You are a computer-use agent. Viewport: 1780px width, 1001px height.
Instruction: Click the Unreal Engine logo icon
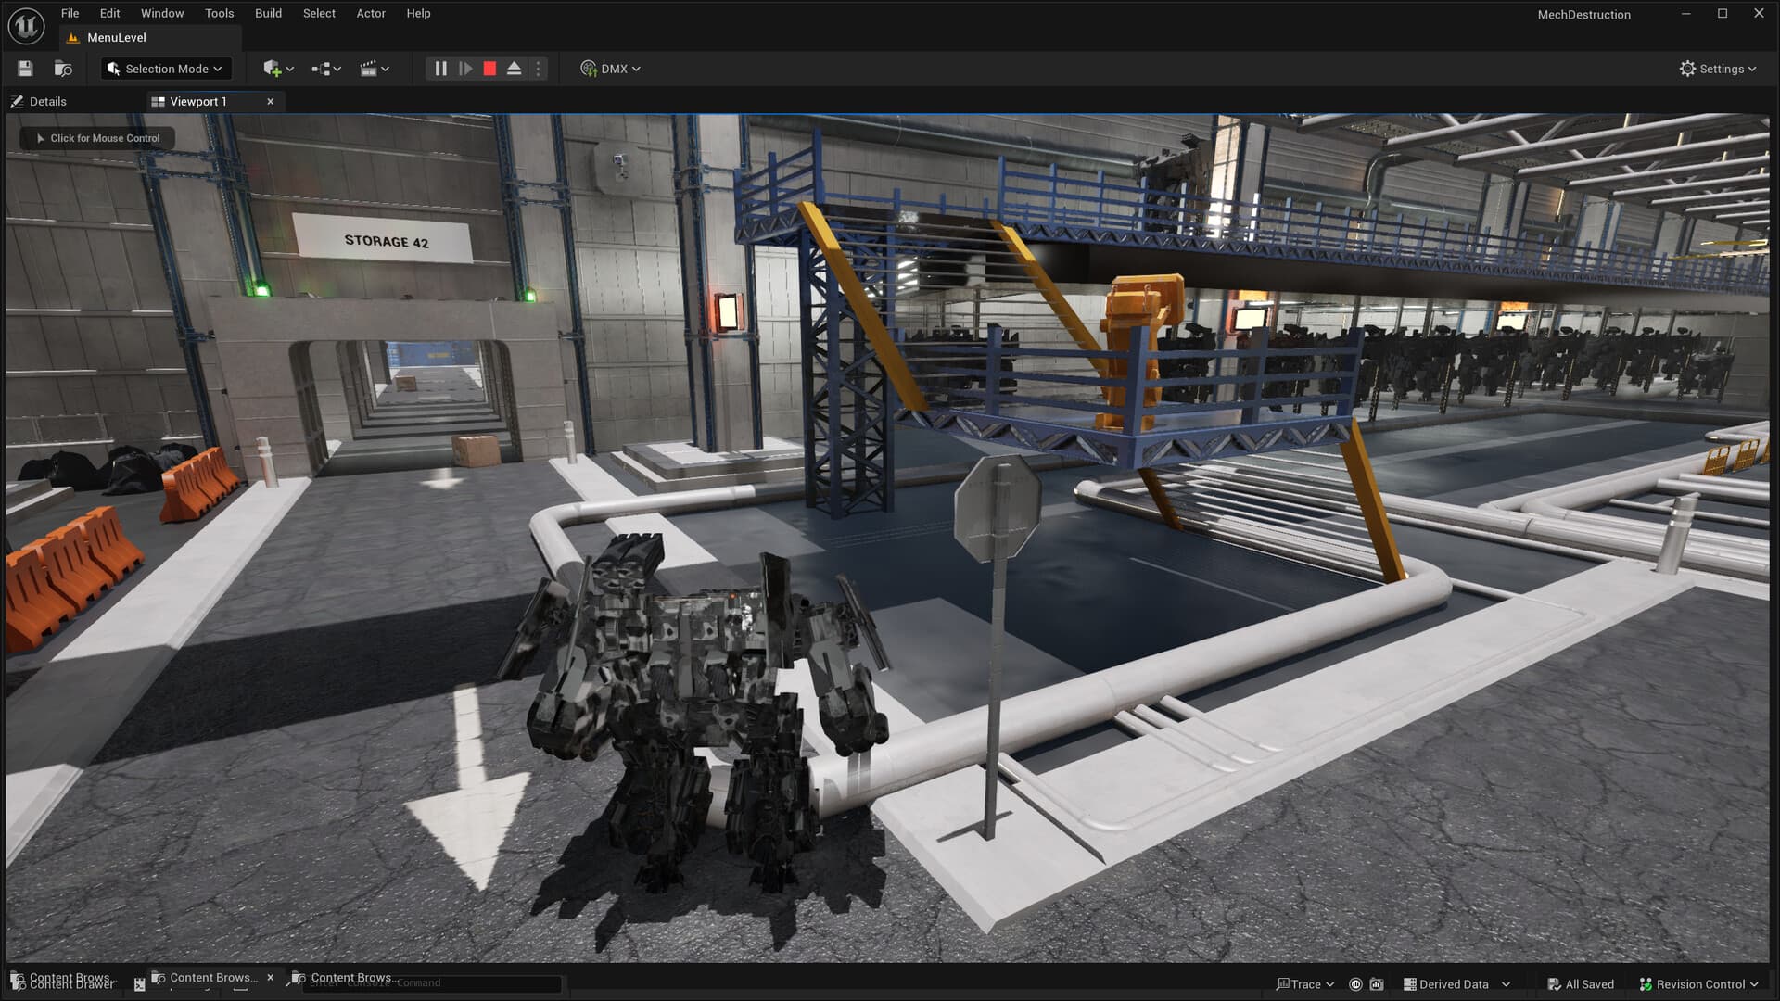pos(27,25)
